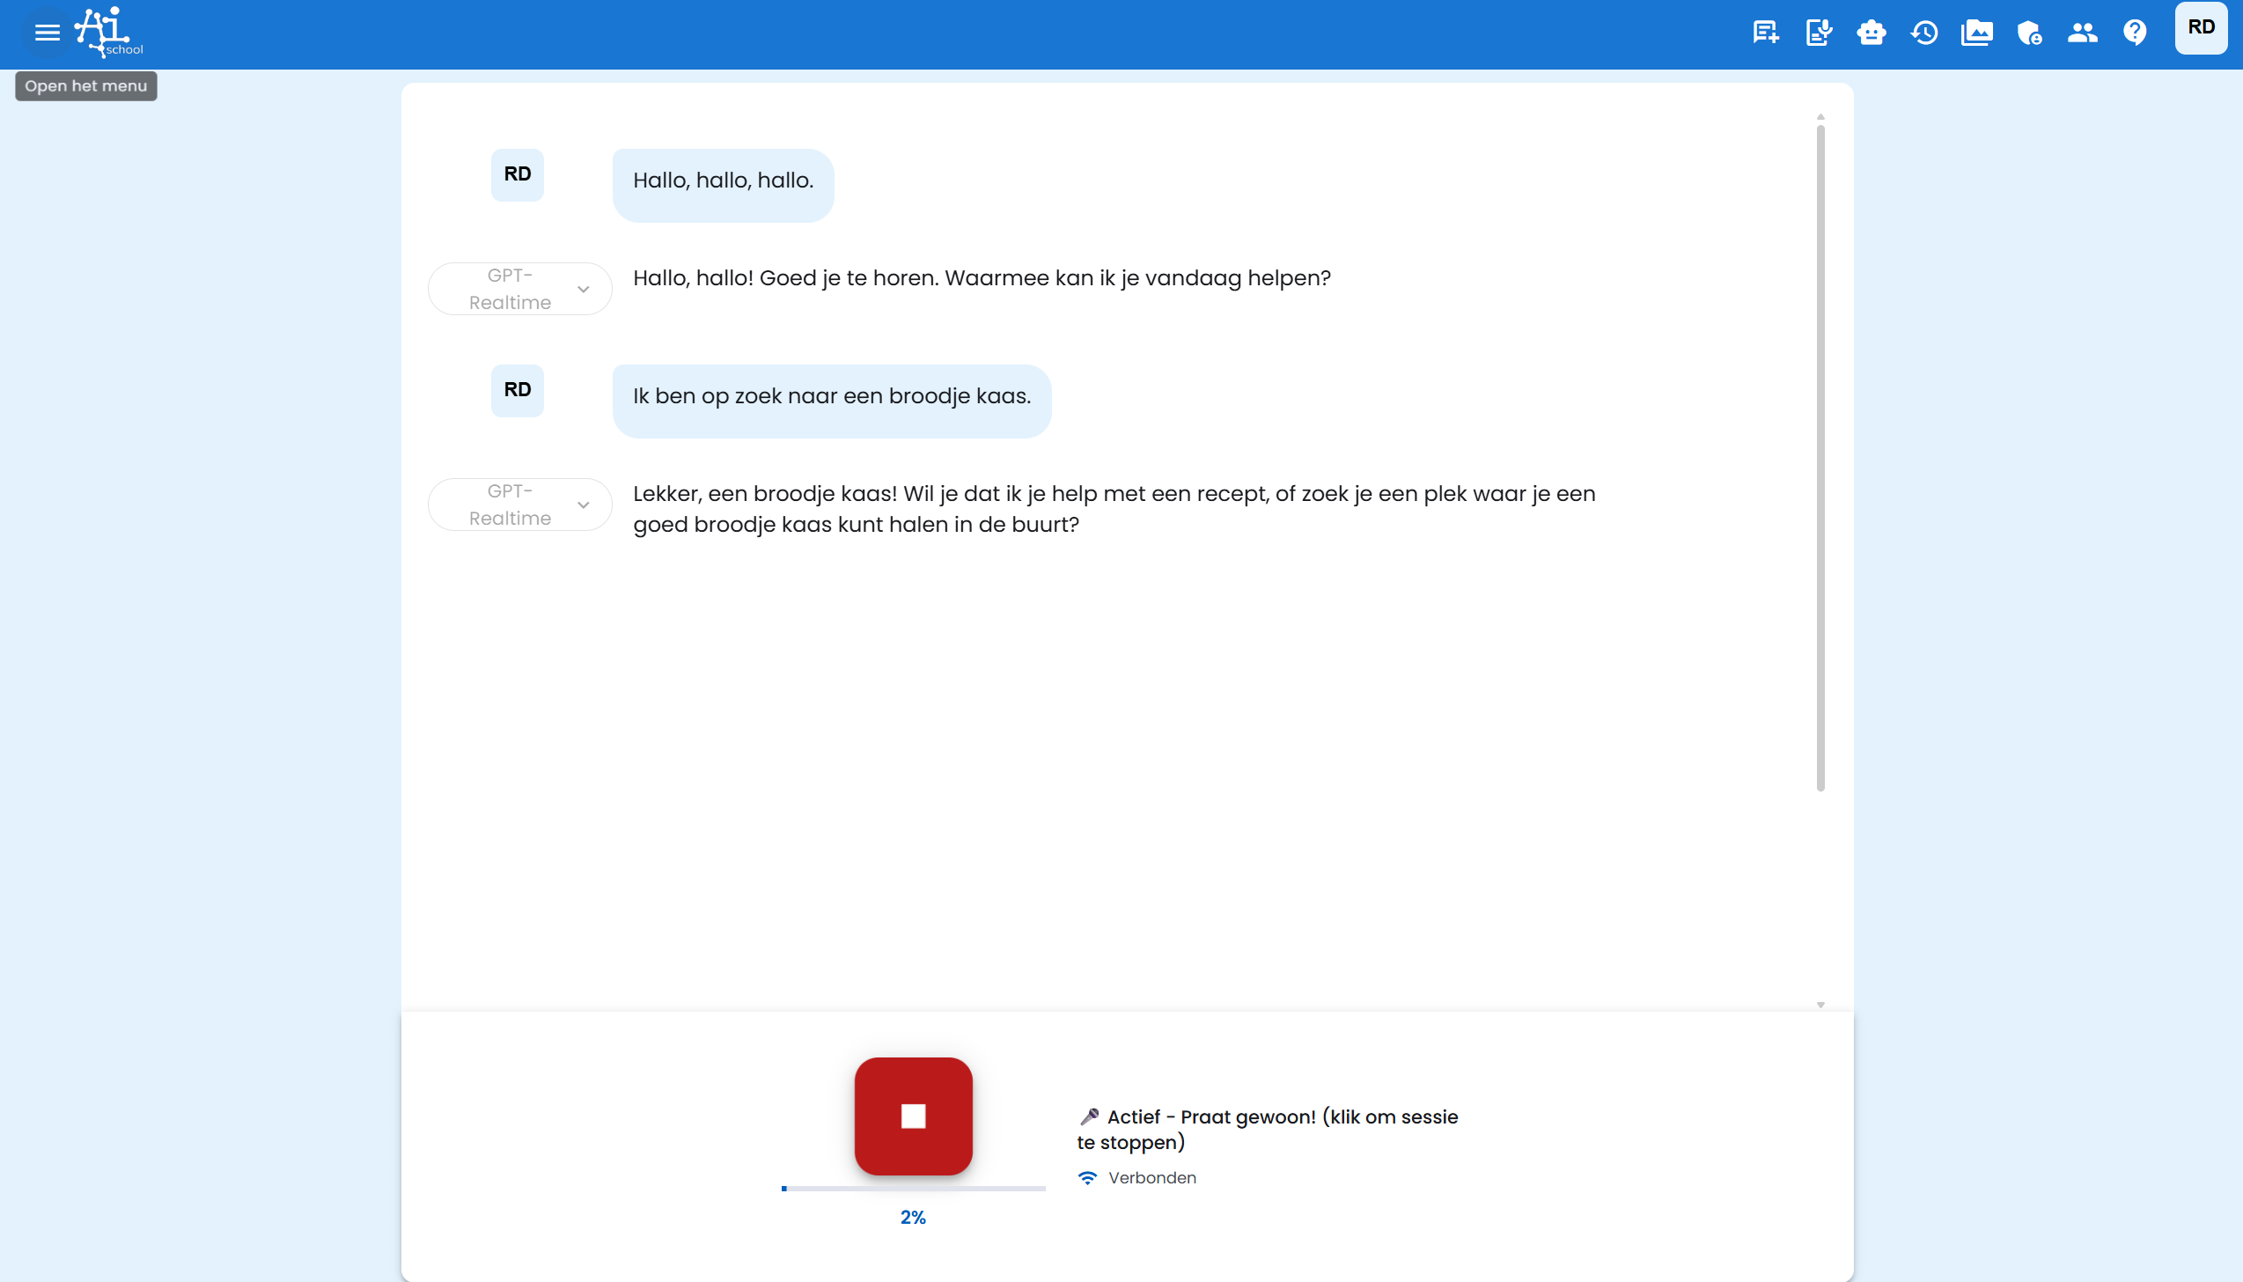Image resolution: width=2243 pixels, height=1282 pixels.
Task: Open the privacy shield settings
Action: point(2030,33)
